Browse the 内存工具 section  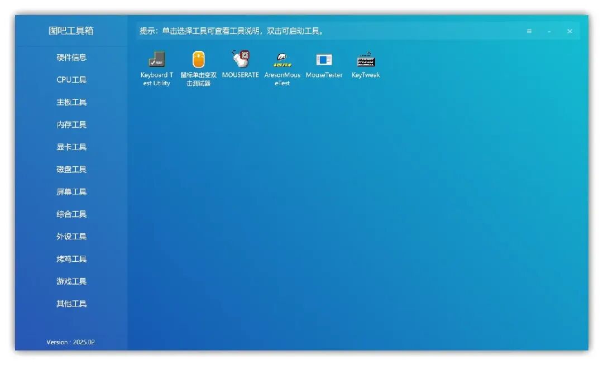(x=71, y=124)
